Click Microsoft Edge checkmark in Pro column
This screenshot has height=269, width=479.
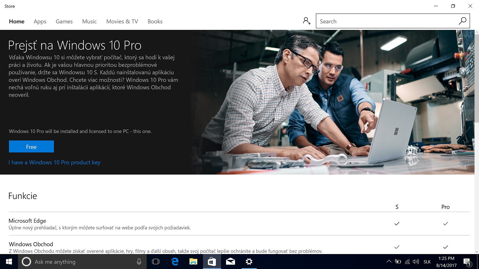click(445, 224)
